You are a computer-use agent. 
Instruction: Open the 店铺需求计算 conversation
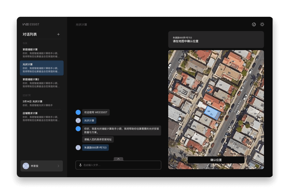point(42,117)
